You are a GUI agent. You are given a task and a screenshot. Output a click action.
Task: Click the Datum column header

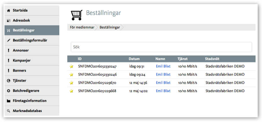click(x=134, y=59)
